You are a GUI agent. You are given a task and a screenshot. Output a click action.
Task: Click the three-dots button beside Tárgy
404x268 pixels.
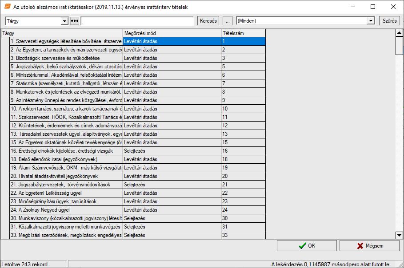click(x=75, y=21)
